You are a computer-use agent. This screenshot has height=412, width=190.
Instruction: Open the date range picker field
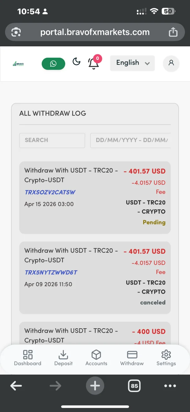131,140
